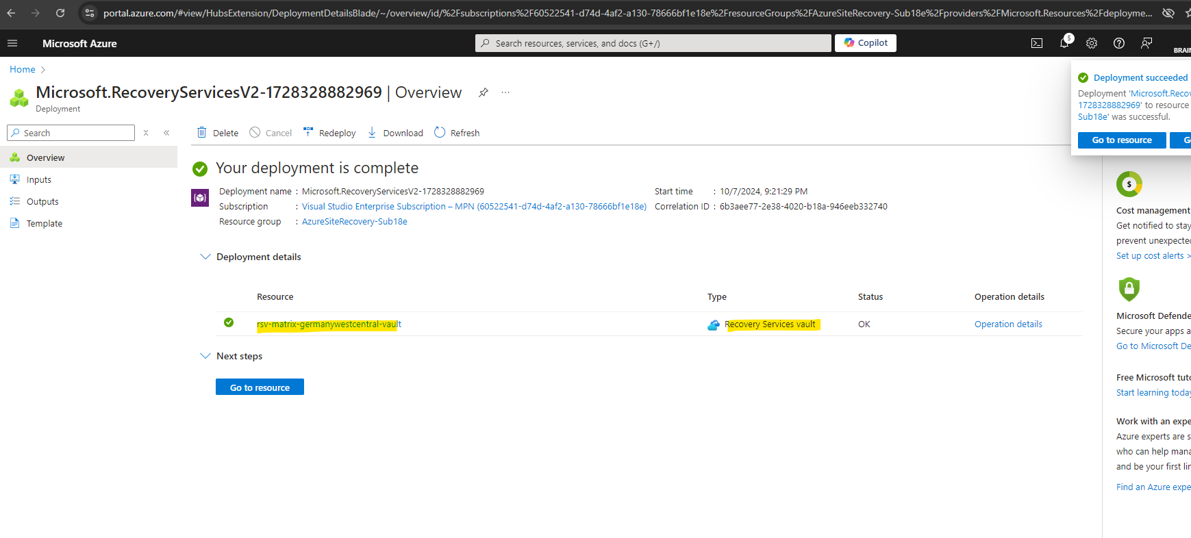
Task: Open the Help question mark menu
Action: (1119, 43)
